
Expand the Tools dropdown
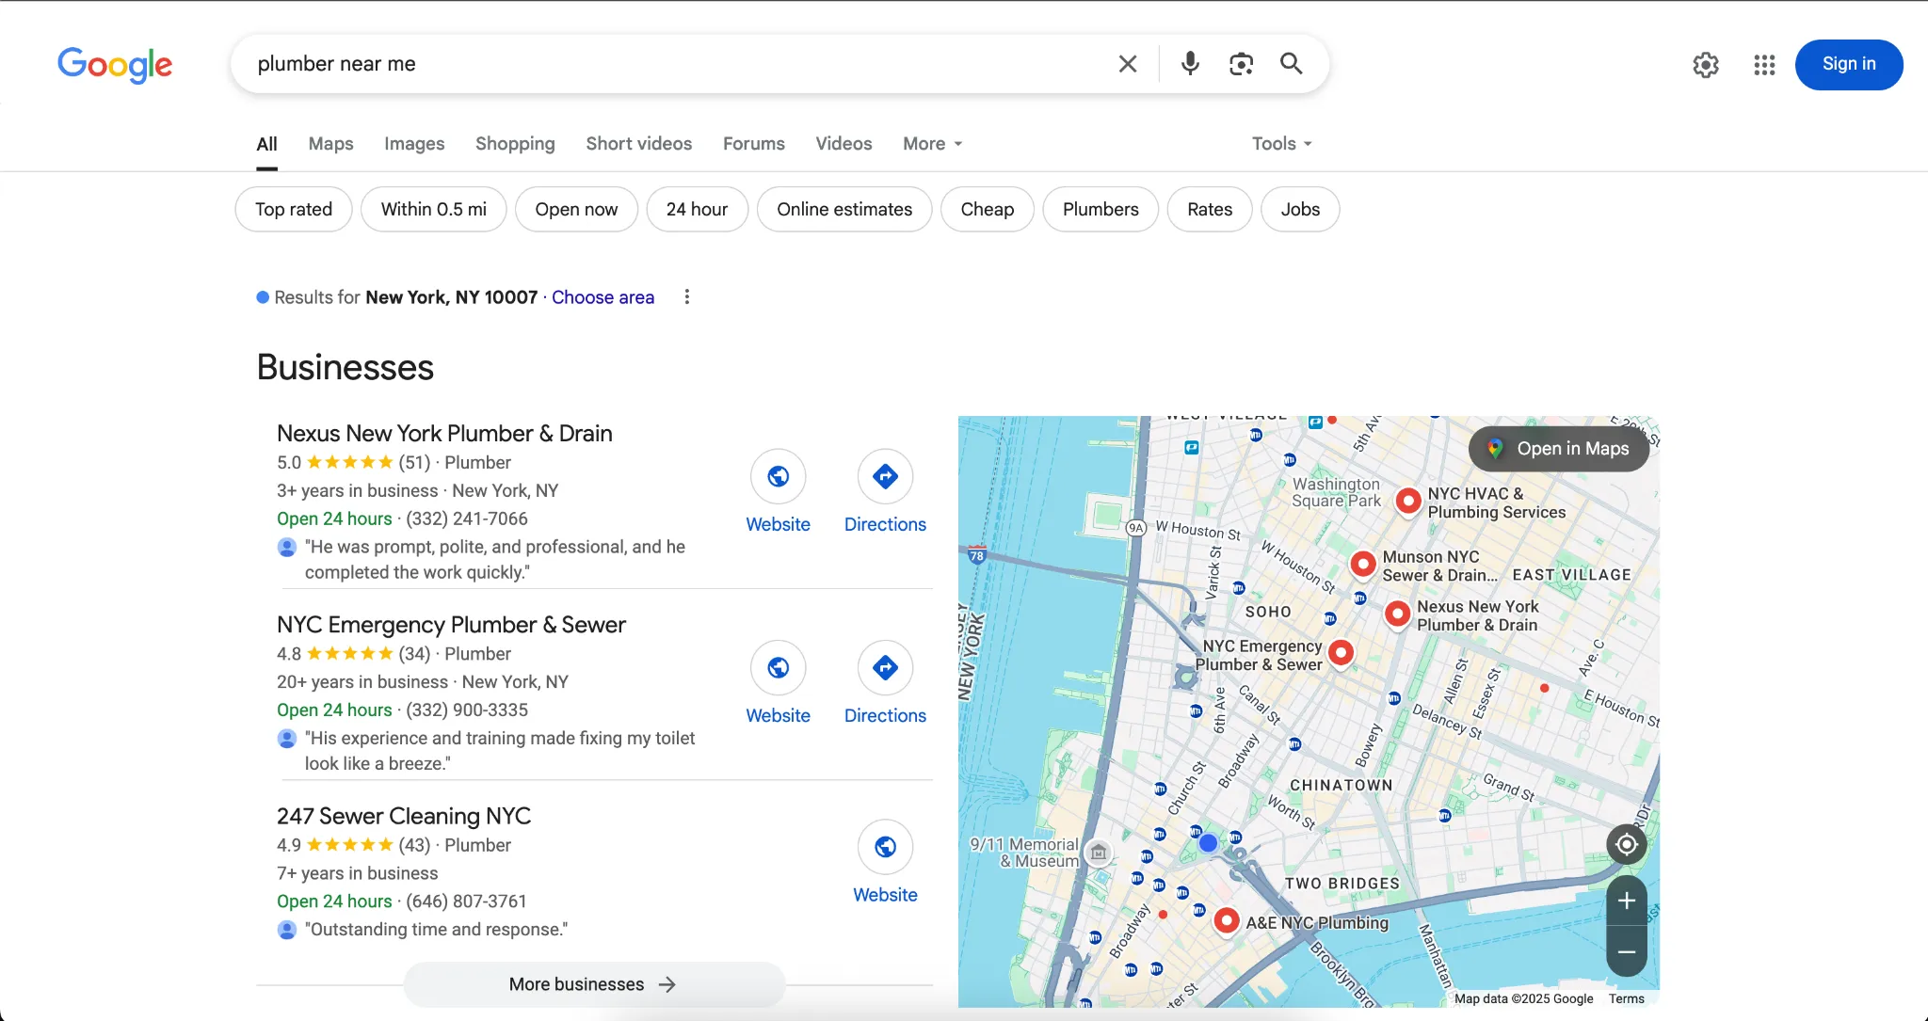pyautogui.click(x=1281, y=144)
